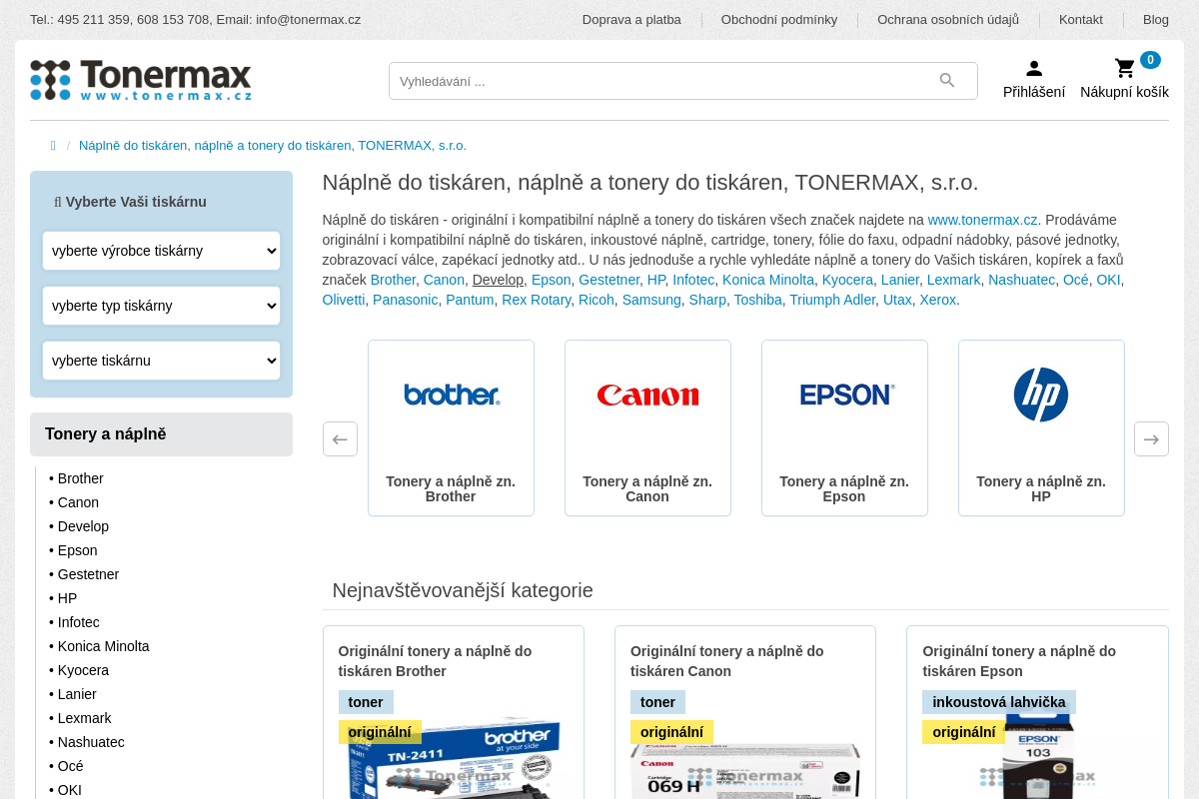Viewport: 1199px width, 799px height.
Task: Open the Doprava a platba menu item
Action: tap(631, 20)
